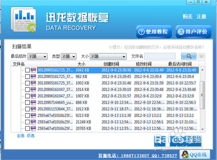Click the 文件名 search input field

pyautogui.click(x=160, y=56)
